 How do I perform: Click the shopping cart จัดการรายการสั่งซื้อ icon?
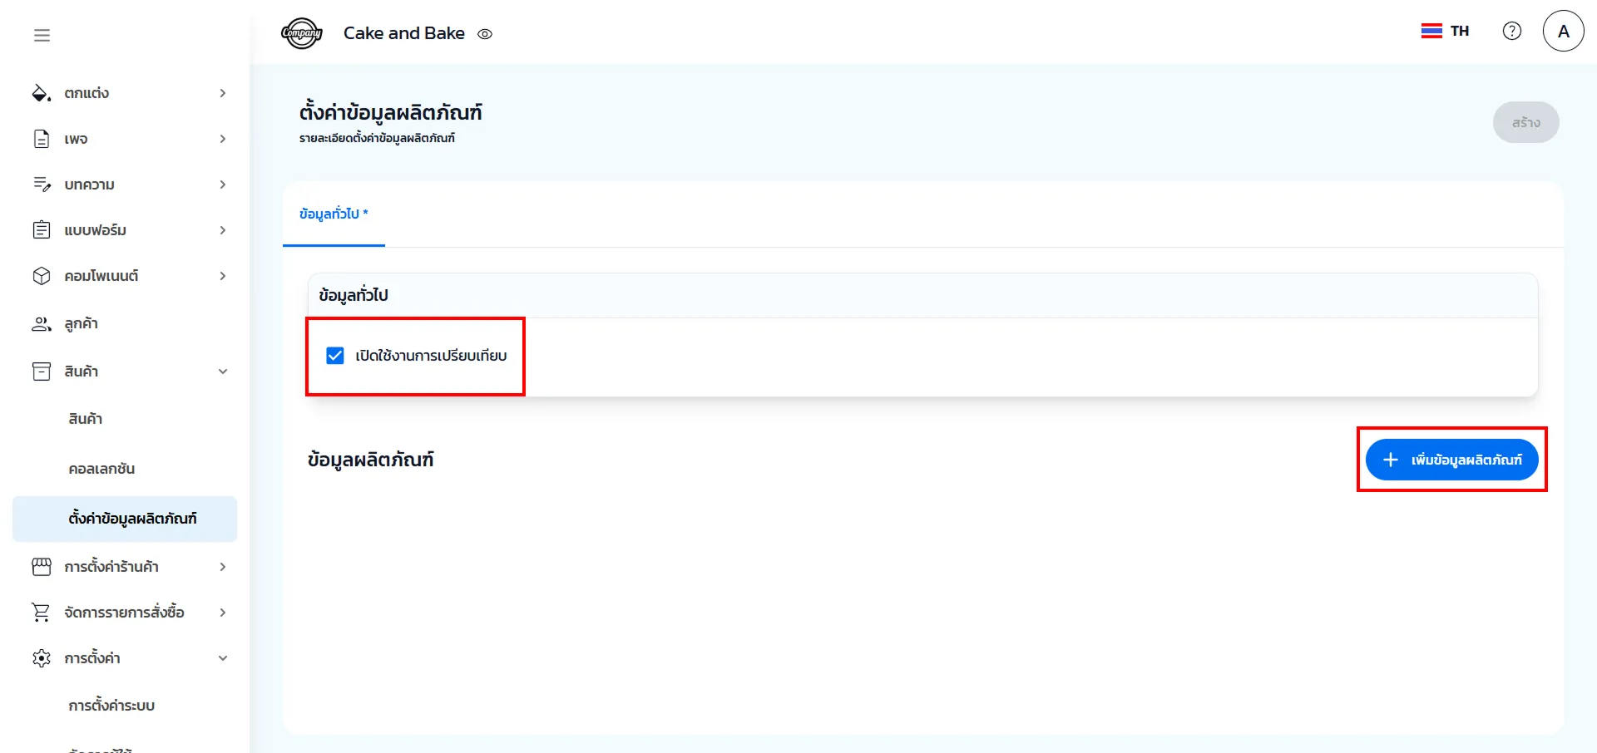41,613
